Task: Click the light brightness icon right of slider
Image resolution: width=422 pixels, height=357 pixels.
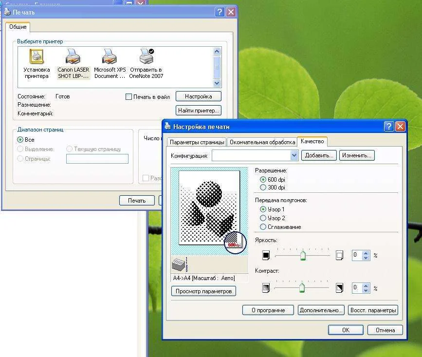Action: 340,255
